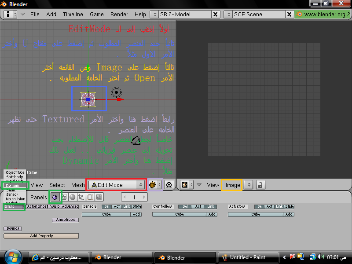Toggle the Ghost button

(43, 206)
